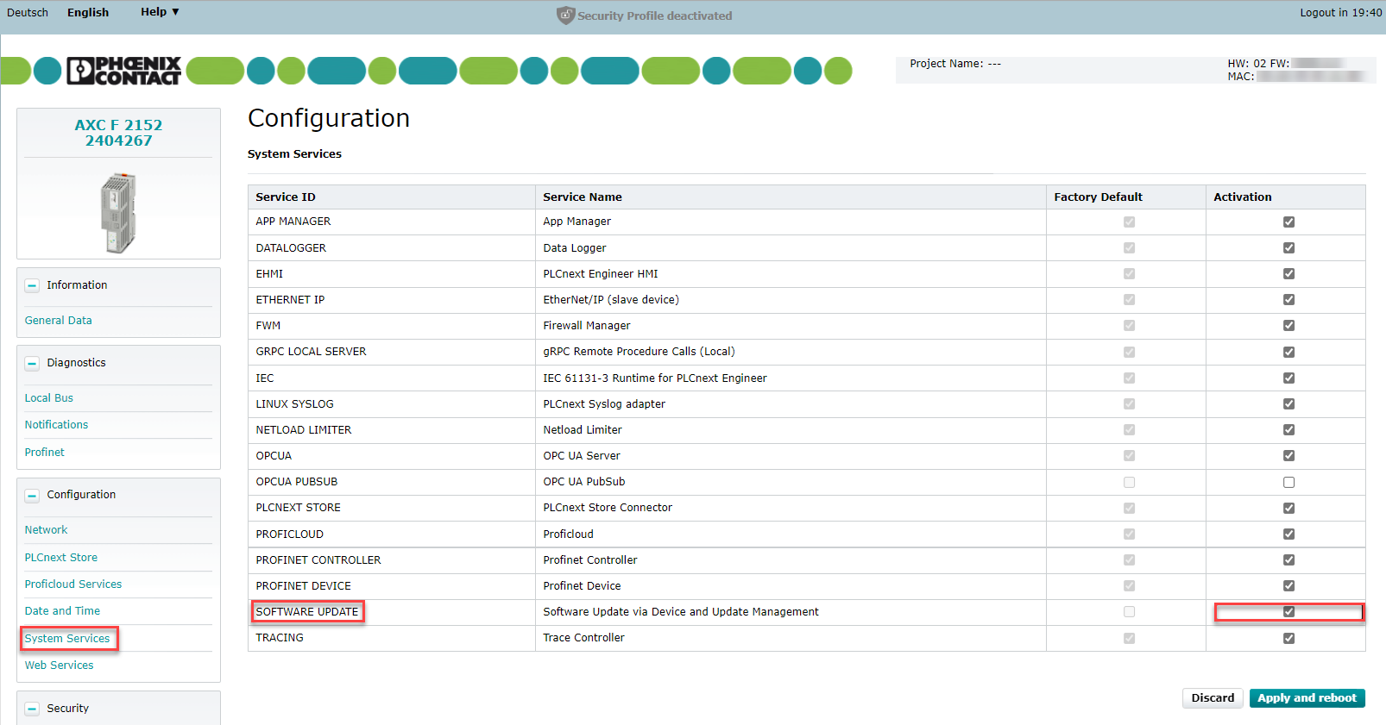
Task: Open General Data page
Action: point(58,320)
